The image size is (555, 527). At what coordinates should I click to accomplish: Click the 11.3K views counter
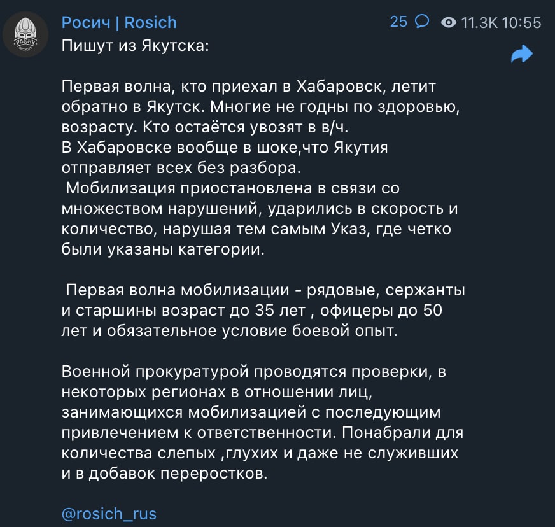pyautogui.click(x=480, y=23)
